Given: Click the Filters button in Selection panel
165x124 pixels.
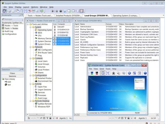Looking at the screenshot, I should (x=12, y=73).
